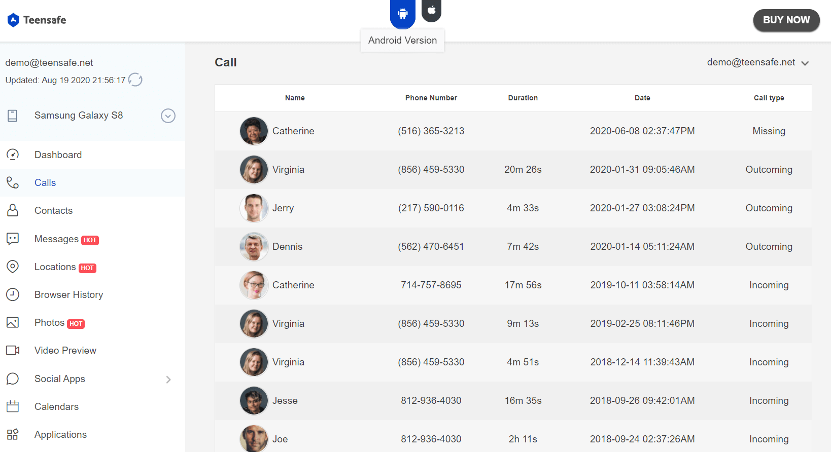
Task: Switch to the Apple iOS version
Action: [431, 11]
